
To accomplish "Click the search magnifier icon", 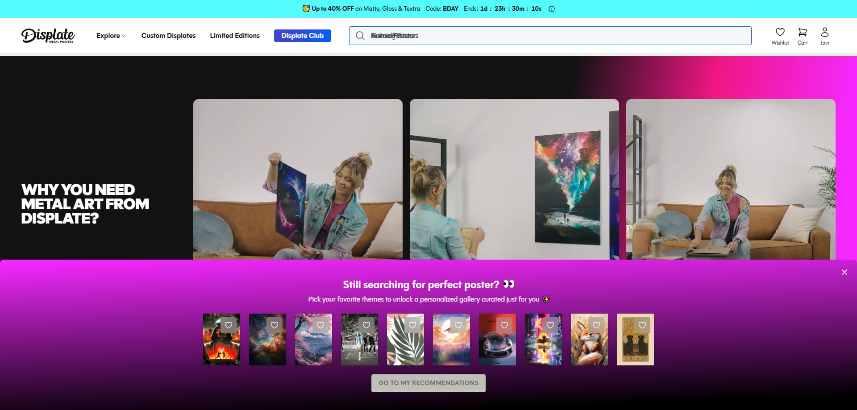I will 360,36.
